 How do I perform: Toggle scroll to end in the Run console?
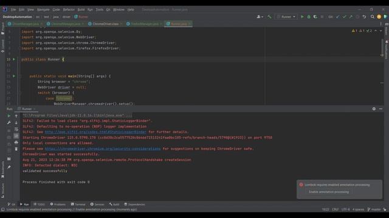[x=16, y=136]
